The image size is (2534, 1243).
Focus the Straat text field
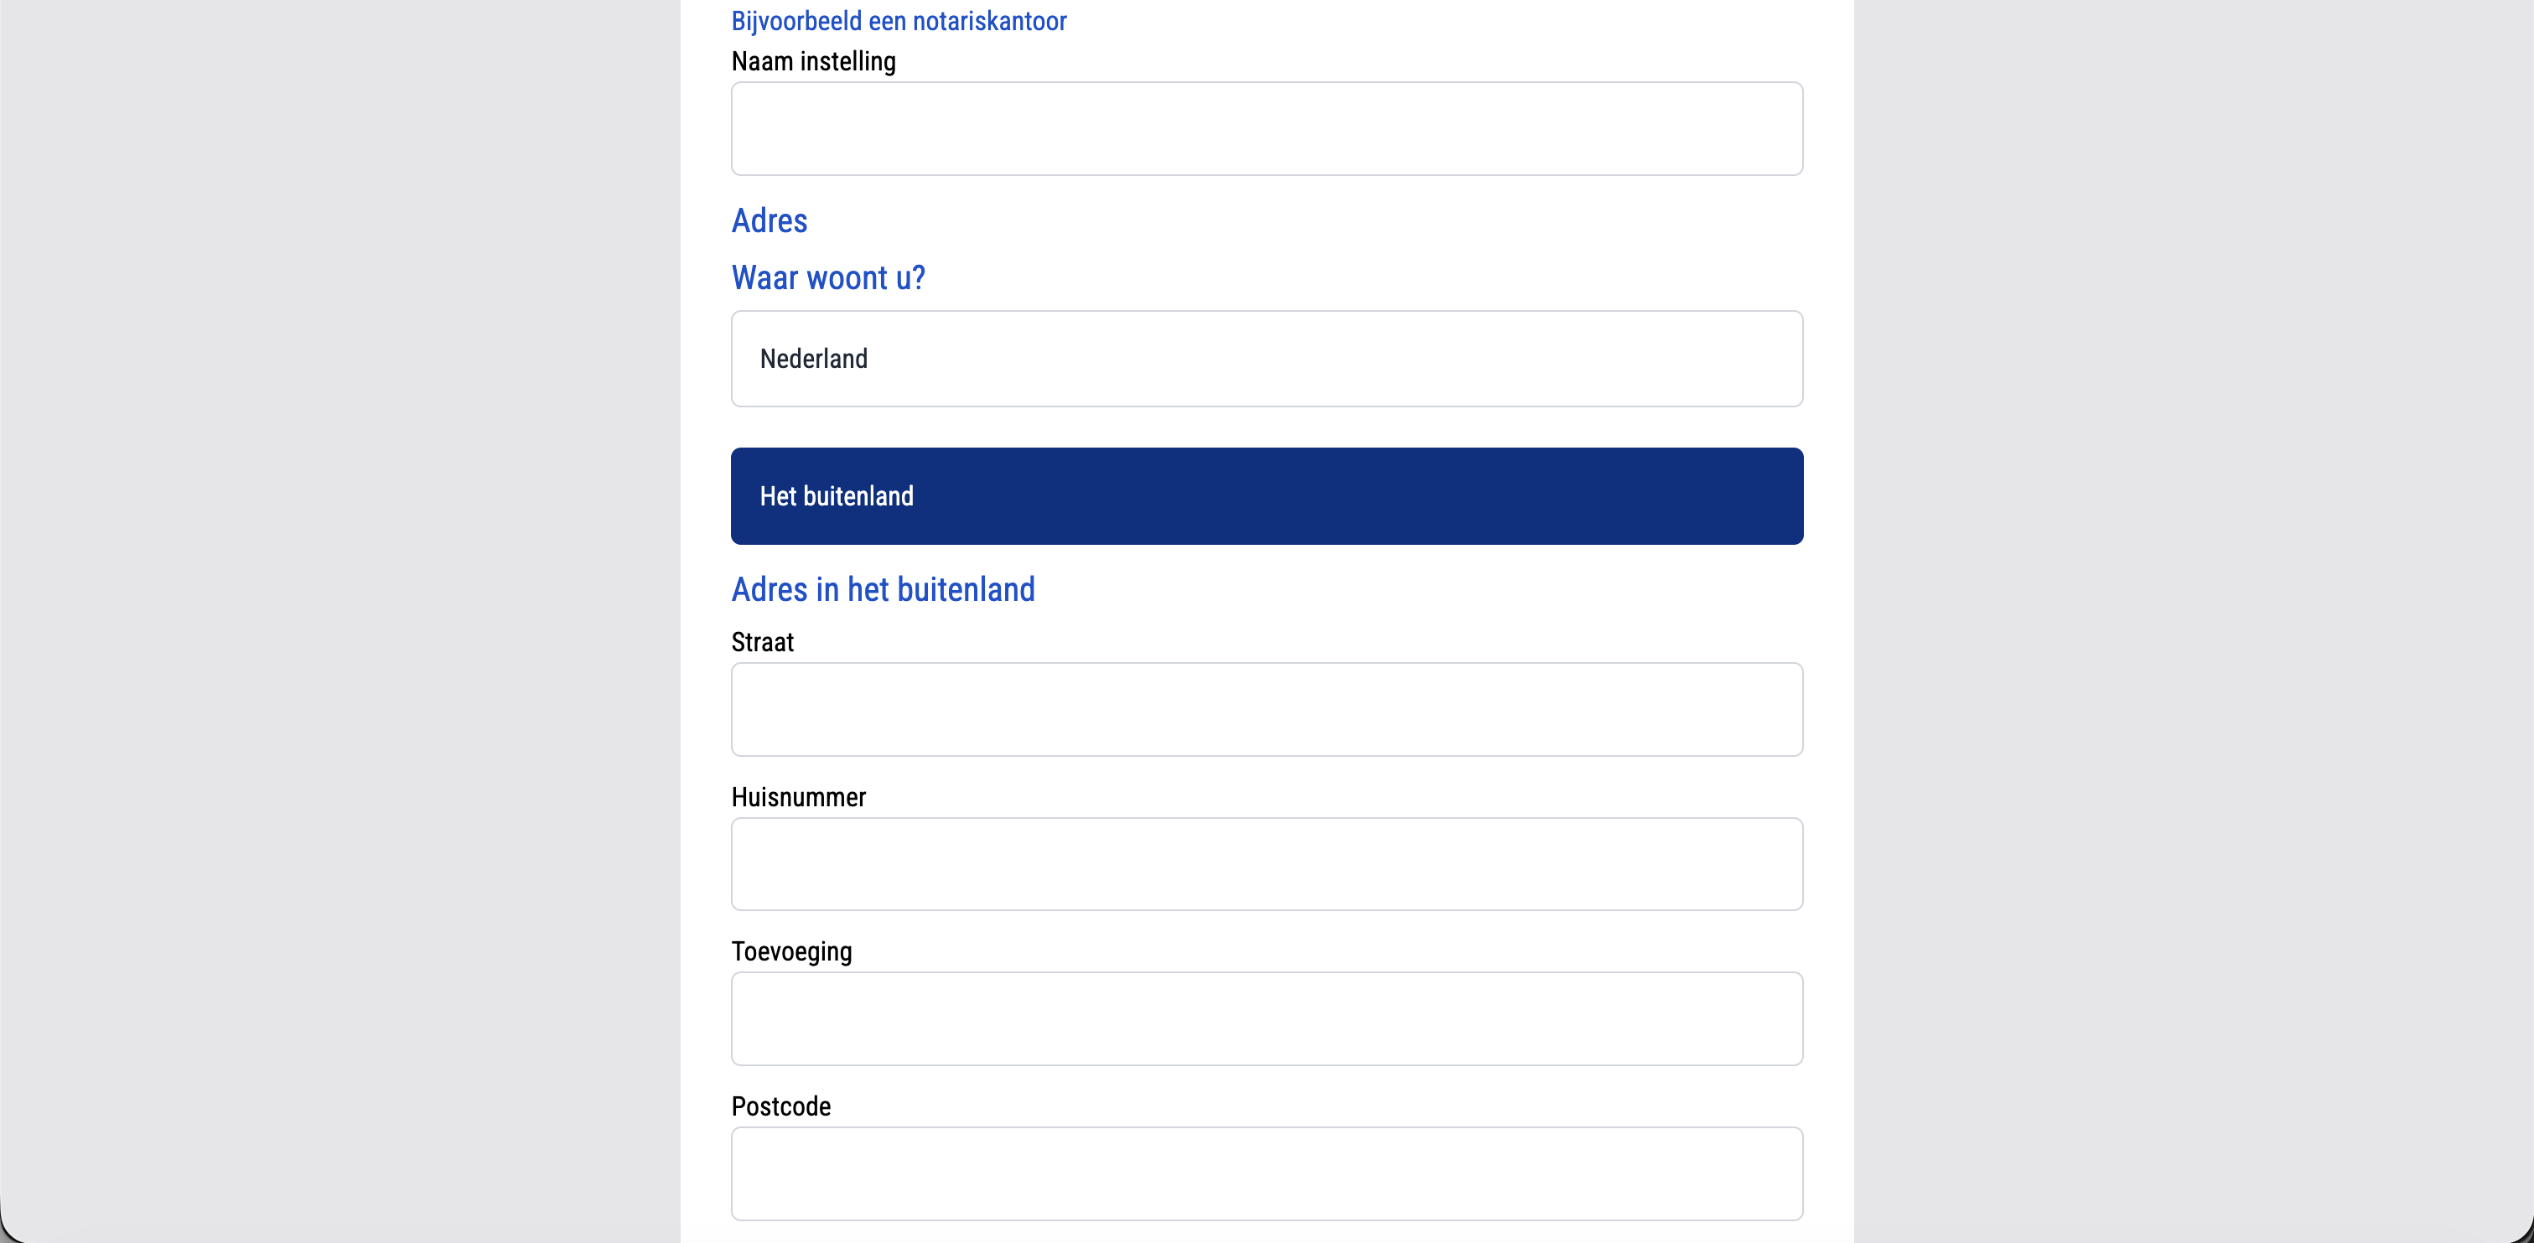coord(1267,710)
